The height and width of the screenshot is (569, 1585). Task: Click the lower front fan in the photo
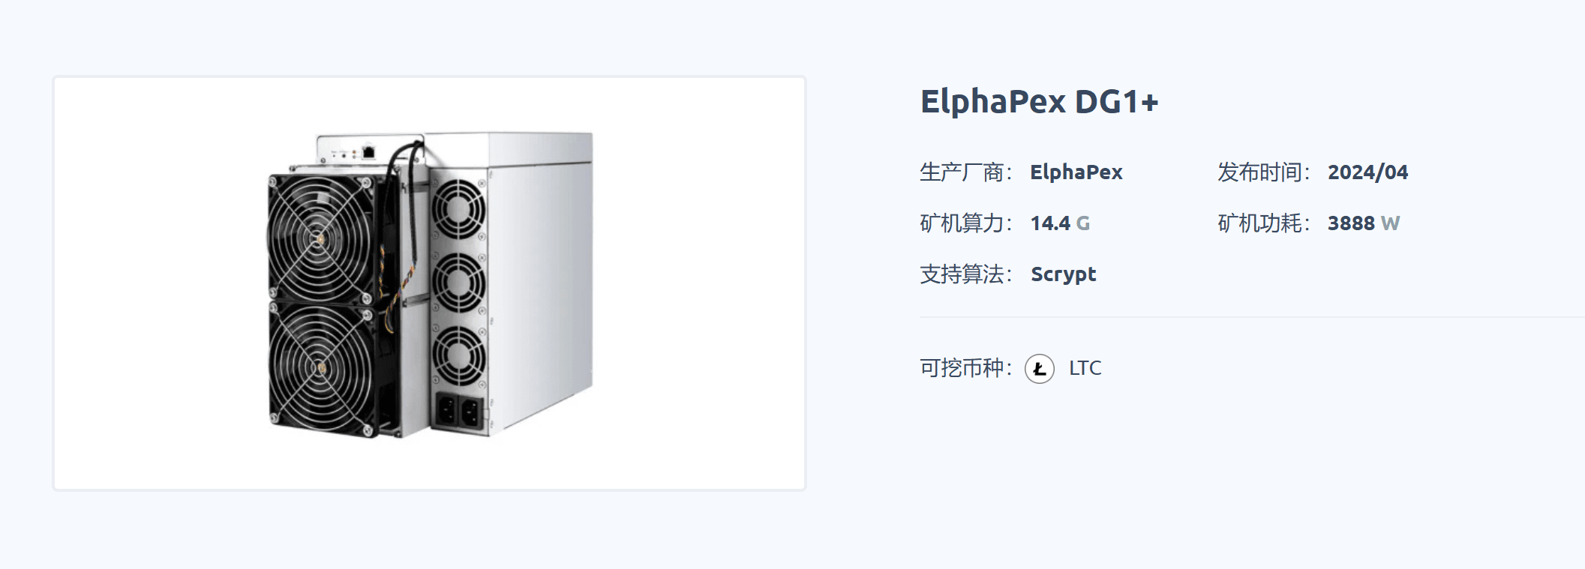pos(323,368)
